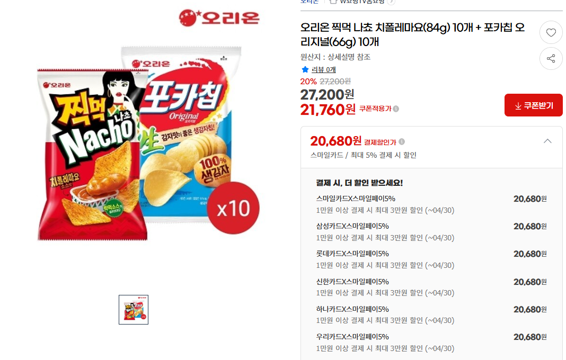Image resolution: width=566 pixels, height=360 pixels.
Task: Click the main snack product image
Action: 148,142
